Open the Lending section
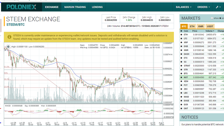The width and height of the screenshot is (224, 126). coord(97,7)
